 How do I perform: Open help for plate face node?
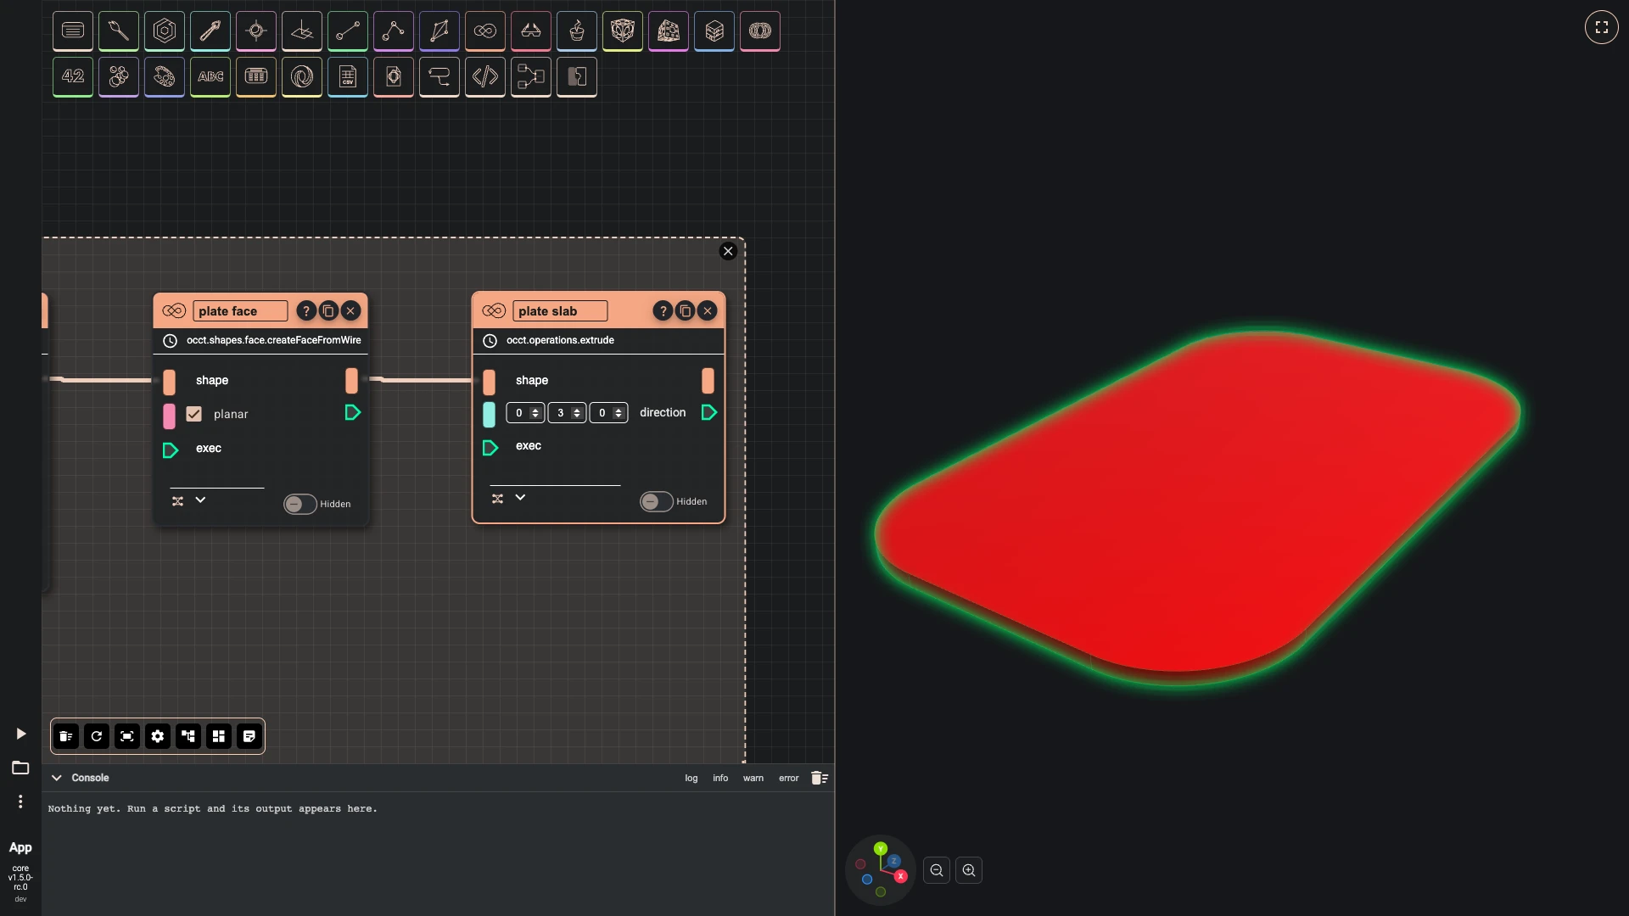306,311
